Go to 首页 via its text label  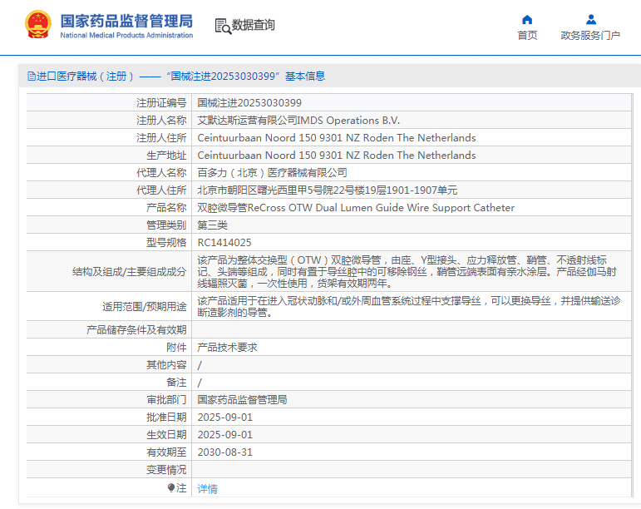pyautogui.click(x=527, y=35)
